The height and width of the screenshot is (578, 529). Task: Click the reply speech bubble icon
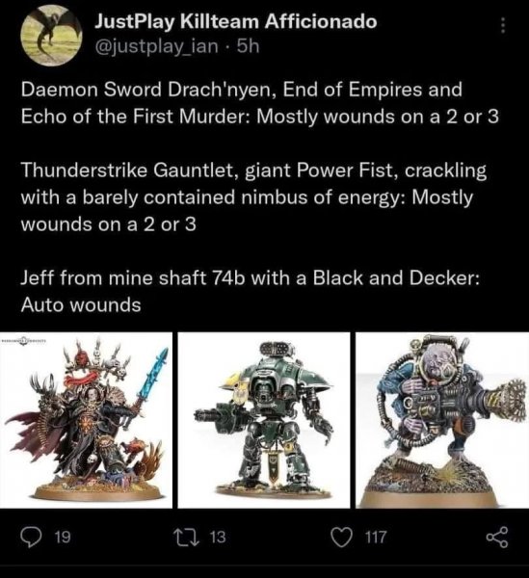pyautogui.click(x=31, y=537)
